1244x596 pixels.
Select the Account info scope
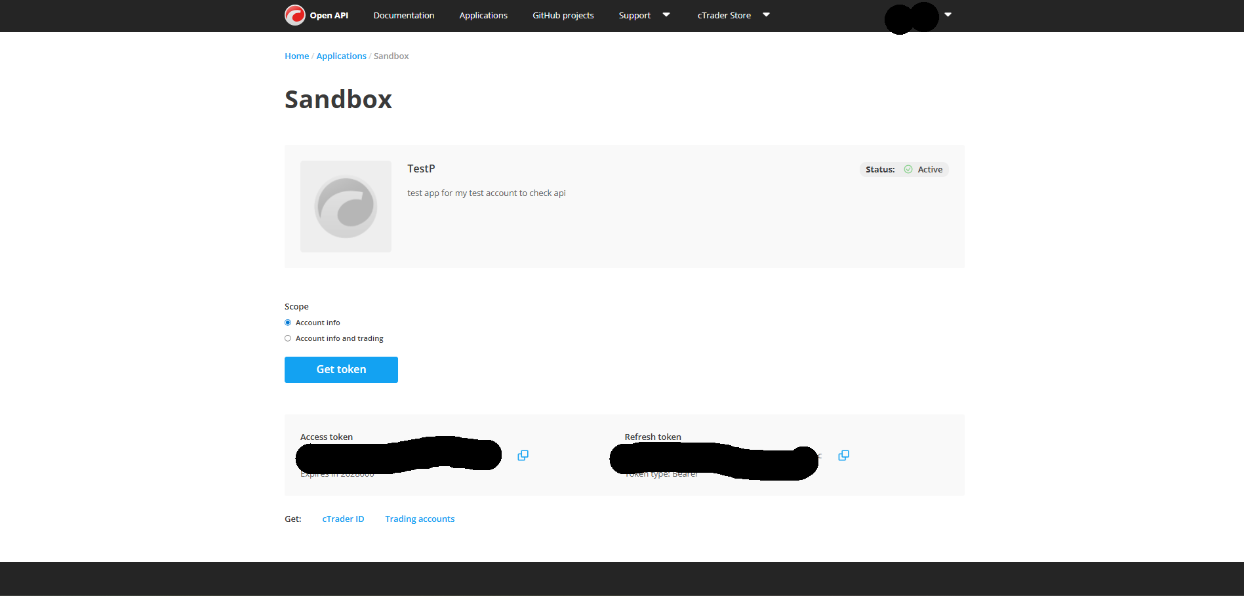click(x=288, y=322)
